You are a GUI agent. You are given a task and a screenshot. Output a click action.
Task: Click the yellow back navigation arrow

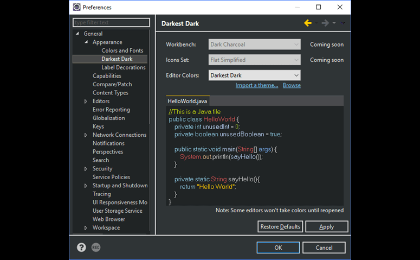tap(308, 23)
